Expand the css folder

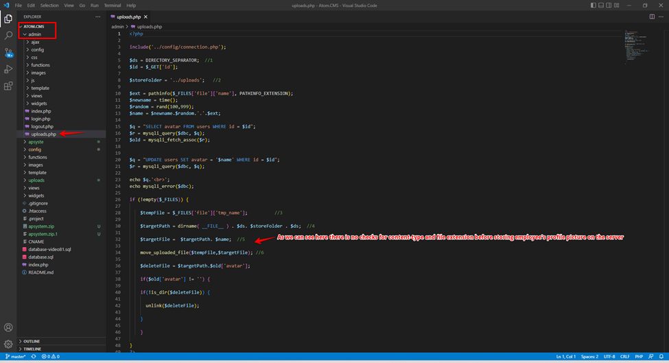[x=61, y=57]
